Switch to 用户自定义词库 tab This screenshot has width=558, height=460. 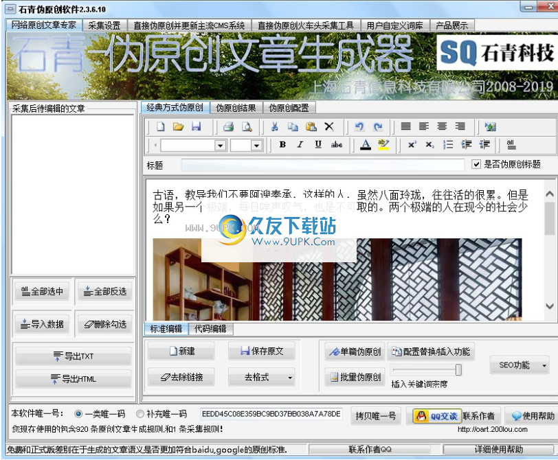pos(395,25)
